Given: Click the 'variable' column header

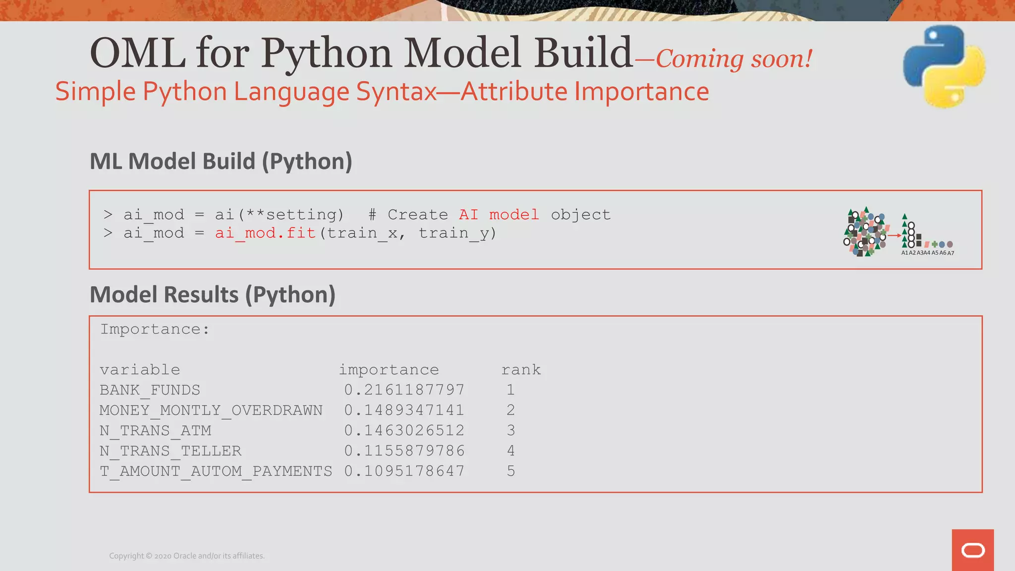Looking at the screenshot, I should [x=140, y=370].
